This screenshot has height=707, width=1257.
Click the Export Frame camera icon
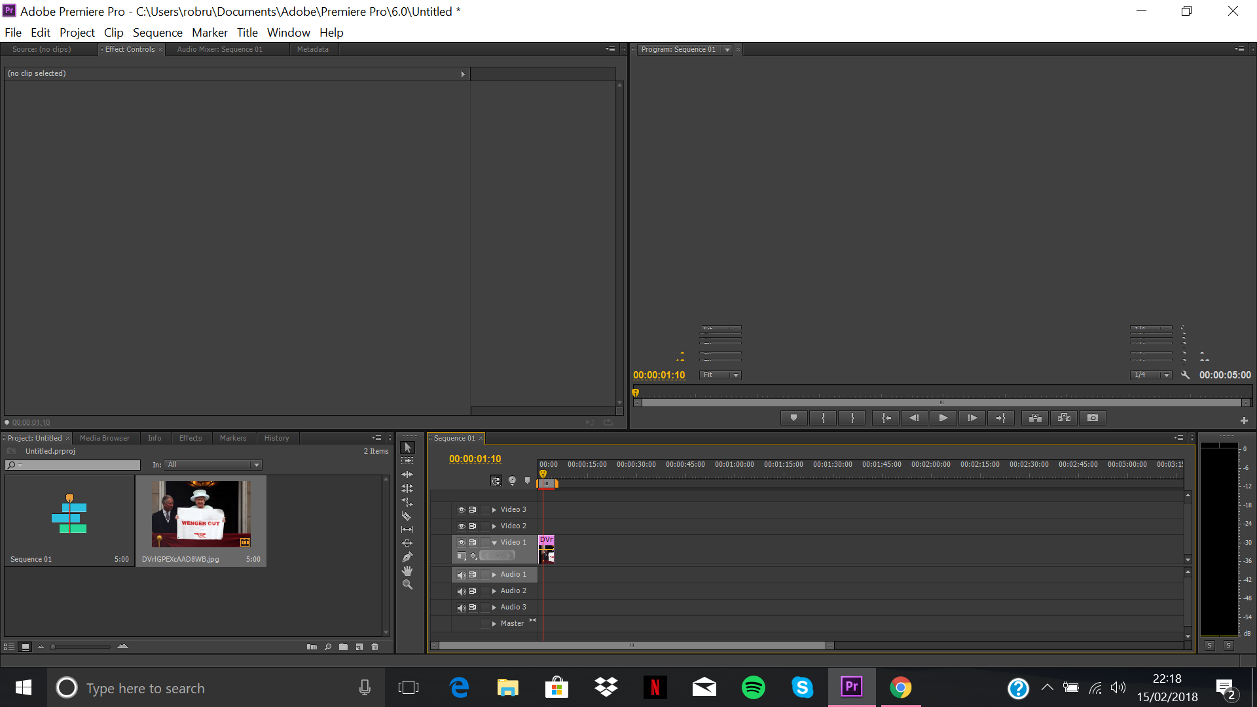pyautogui.click(x=1093, y=418)
